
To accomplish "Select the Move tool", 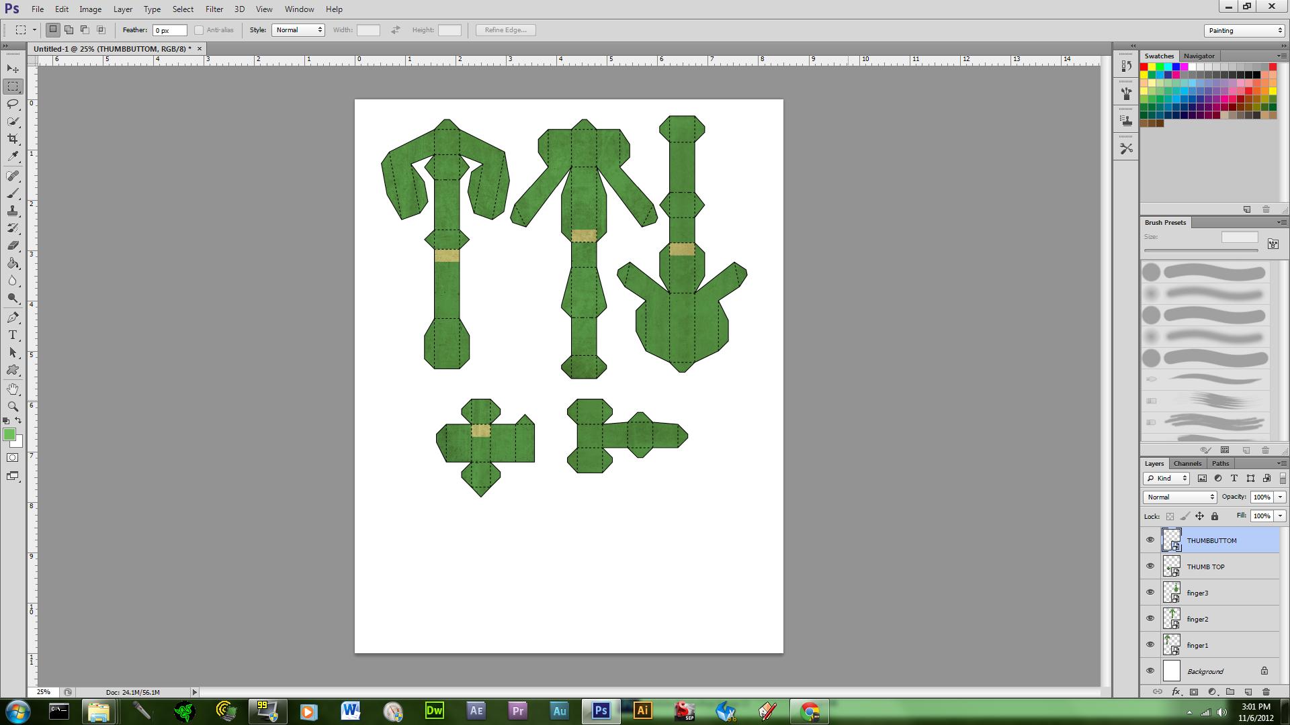I will 13,69.
